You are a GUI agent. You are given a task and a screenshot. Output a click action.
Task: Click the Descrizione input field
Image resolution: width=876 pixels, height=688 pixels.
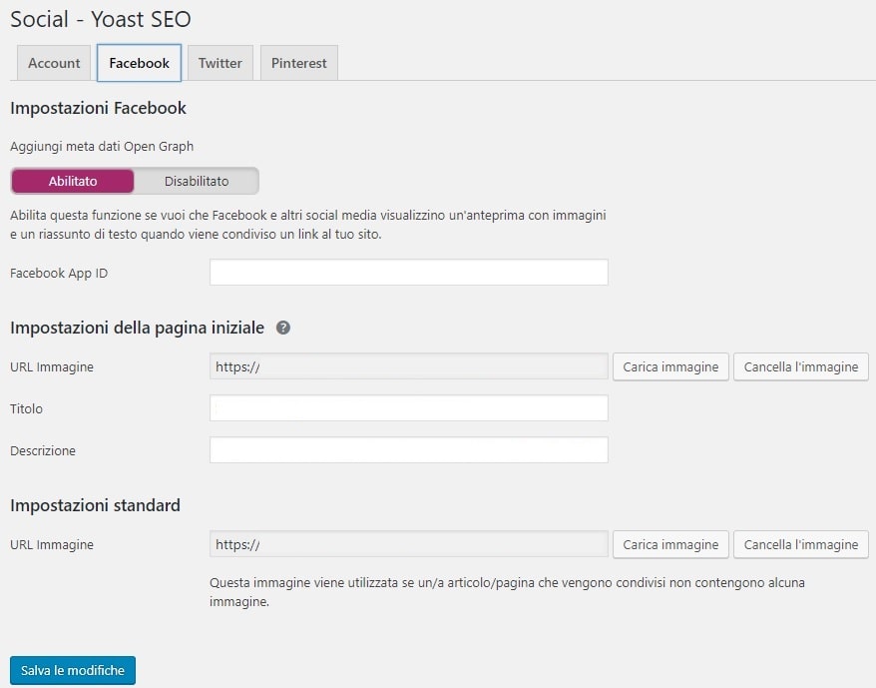click(408, 449)
